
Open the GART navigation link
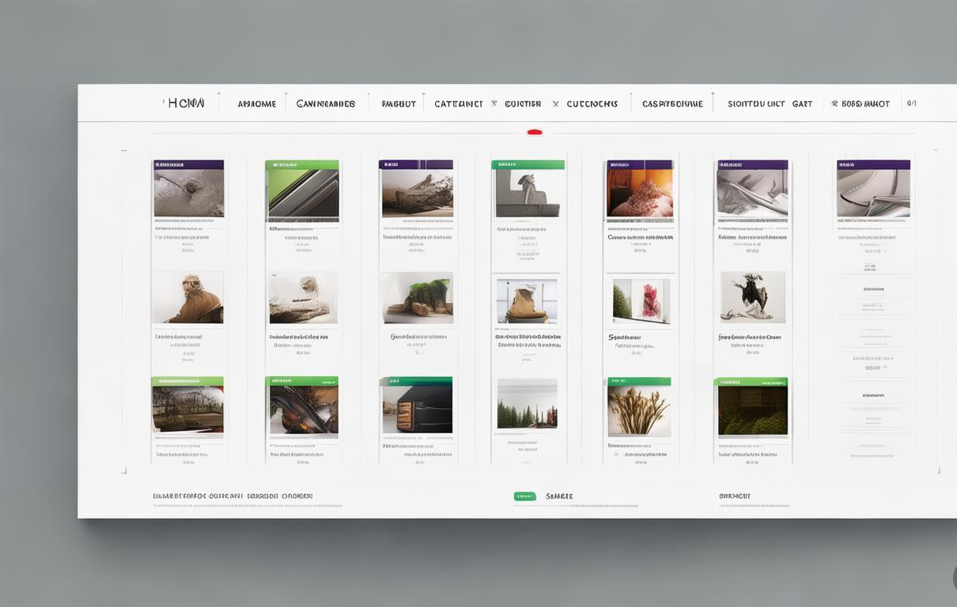click(802, 104)
